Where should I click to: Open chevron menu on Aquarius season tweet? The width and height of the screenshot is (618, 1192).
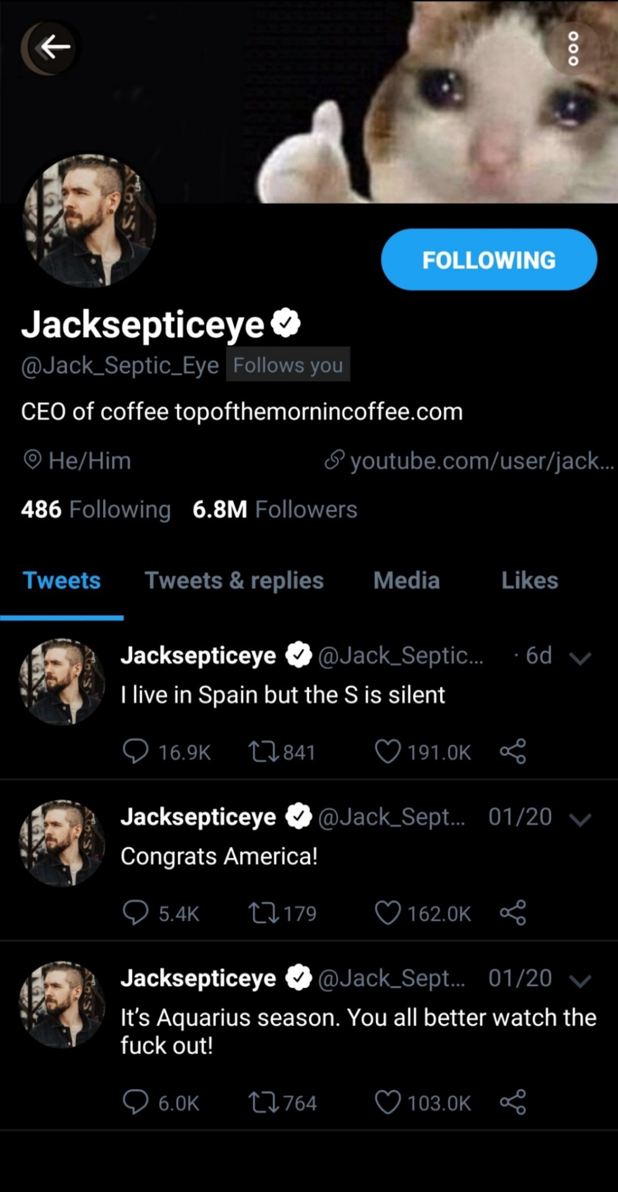580,981
